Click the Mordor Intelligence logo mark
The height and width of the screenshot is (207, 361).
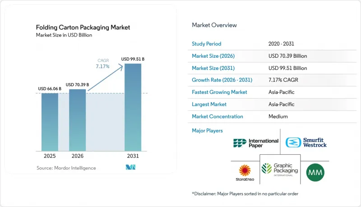click(x=130, y=167)
